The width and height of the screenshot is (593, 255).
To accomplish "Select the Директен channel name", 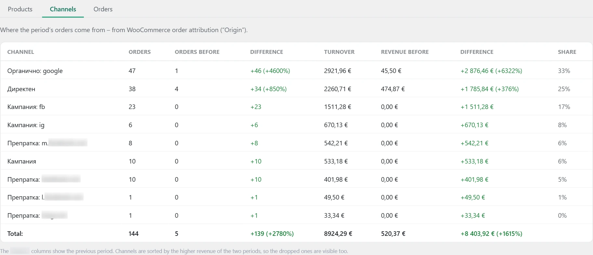I will 21,89.
